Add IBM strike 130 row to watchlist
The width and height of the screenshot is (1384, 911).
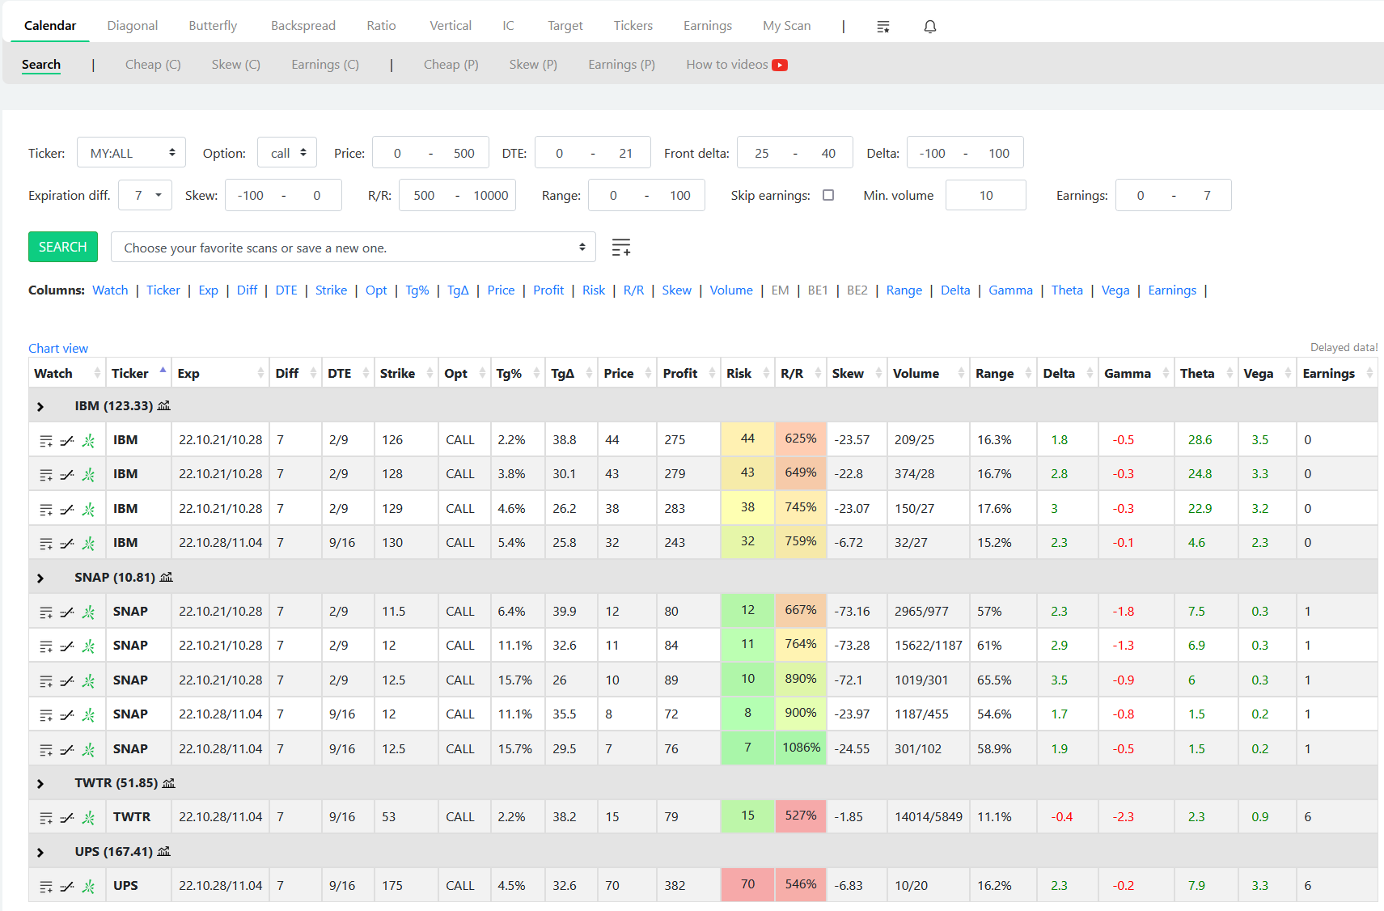point(46,544)
